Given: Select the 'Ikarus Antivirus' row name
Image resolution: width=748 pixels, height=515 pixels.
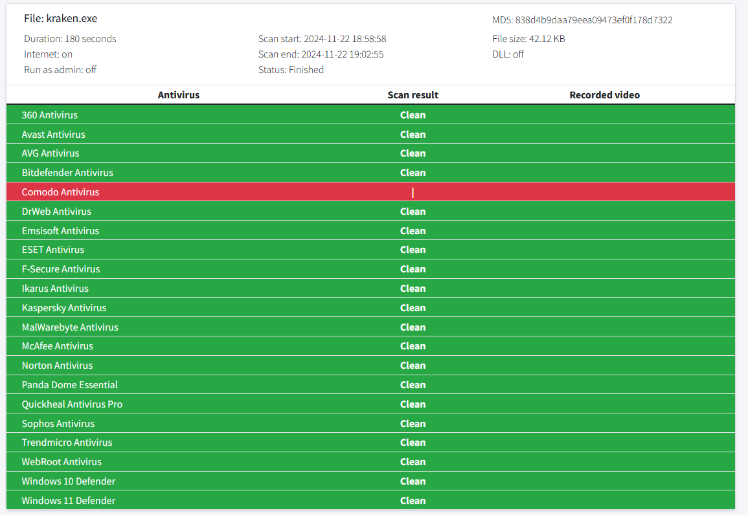Looking at the screenshot, I should tap(55, 288).
